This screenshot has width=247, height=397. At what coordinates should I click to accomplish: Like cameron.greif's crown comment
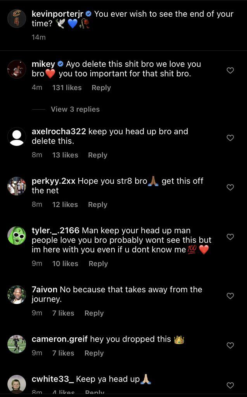click(x=230, y=345)
